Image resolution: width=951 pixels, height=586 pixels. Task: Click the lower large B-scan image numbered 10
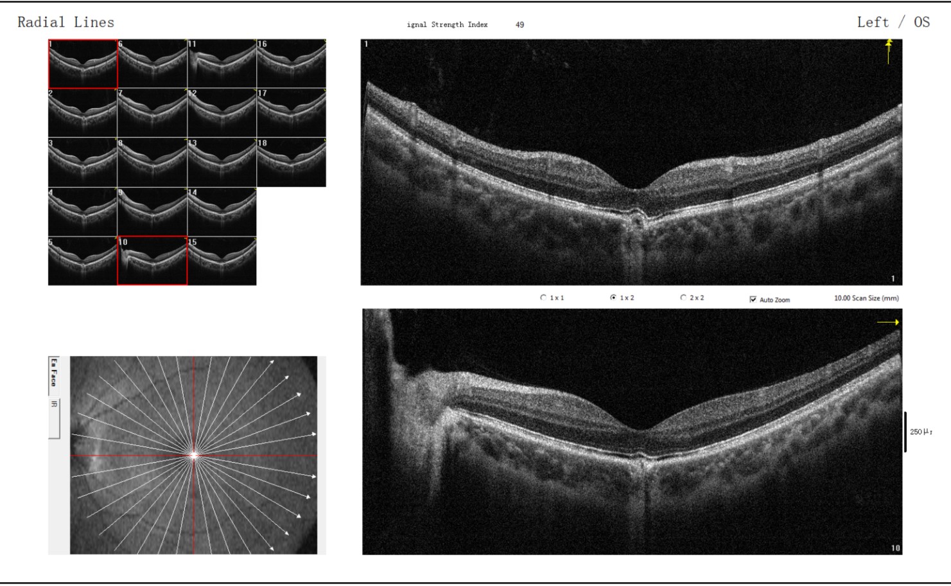click(632, 432)
